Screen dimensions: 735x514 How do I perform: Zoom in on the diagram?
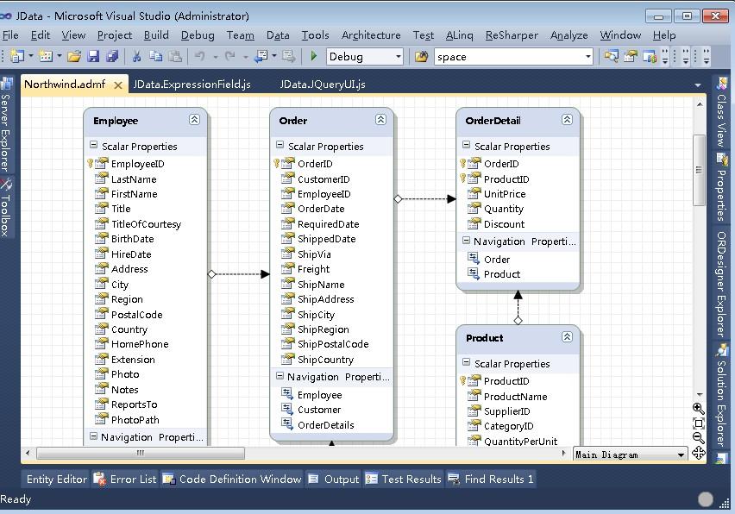(699, 409)
